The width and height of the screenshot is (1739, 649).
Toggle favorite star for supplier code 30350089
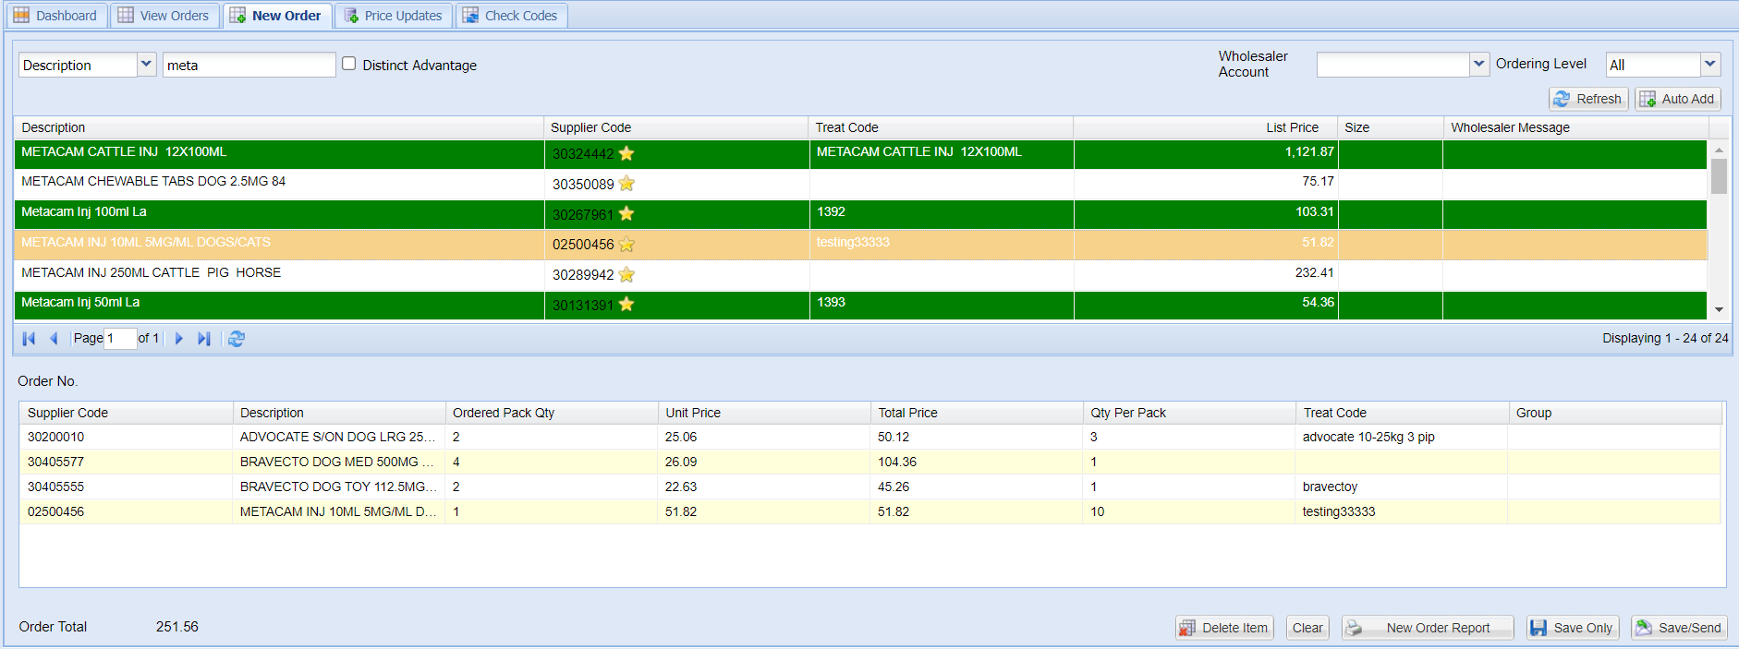[626, 184]
